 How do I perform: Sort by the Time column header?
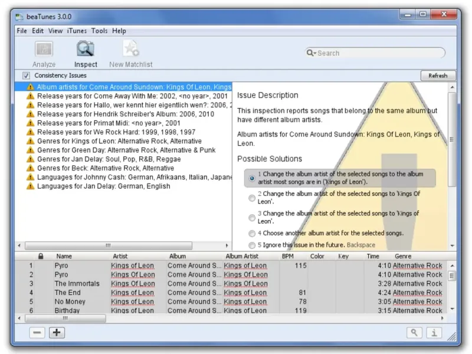[x=373, y=256]
